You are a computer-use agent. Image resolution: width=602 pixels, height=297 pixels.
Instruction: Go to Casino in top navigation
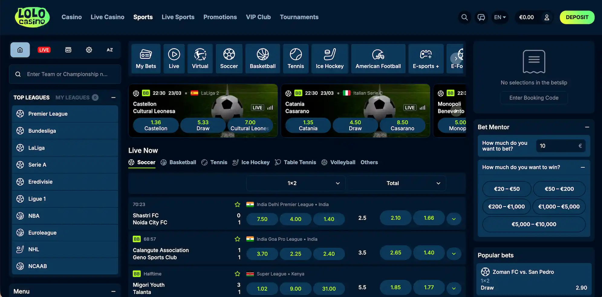tap(72, 17)
